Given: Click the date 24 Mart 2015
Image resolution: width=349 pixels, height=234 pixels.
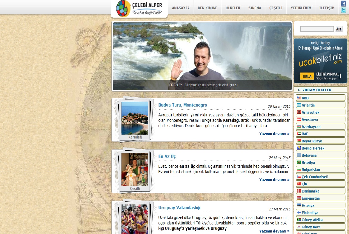Looking at the screenshot, I should 279,158.
